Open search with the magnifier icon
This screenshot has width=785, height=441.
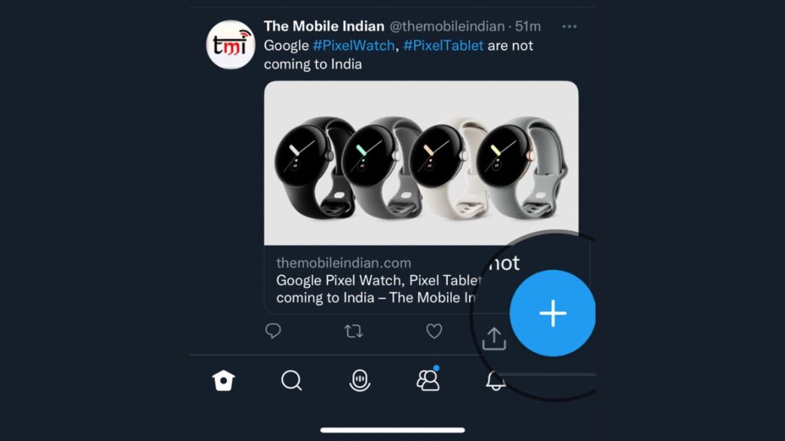(x=291, y=381)
